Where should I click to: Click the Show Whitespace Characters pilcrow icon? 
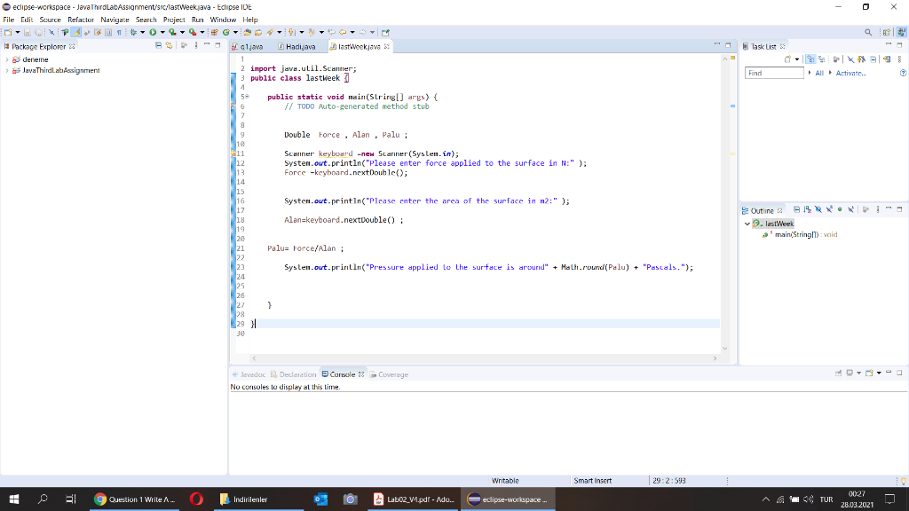click(119, 33)
